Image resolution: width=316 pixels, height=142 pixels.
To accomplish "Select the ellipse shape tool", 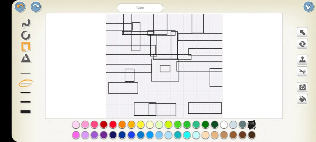I will point(26,35).
